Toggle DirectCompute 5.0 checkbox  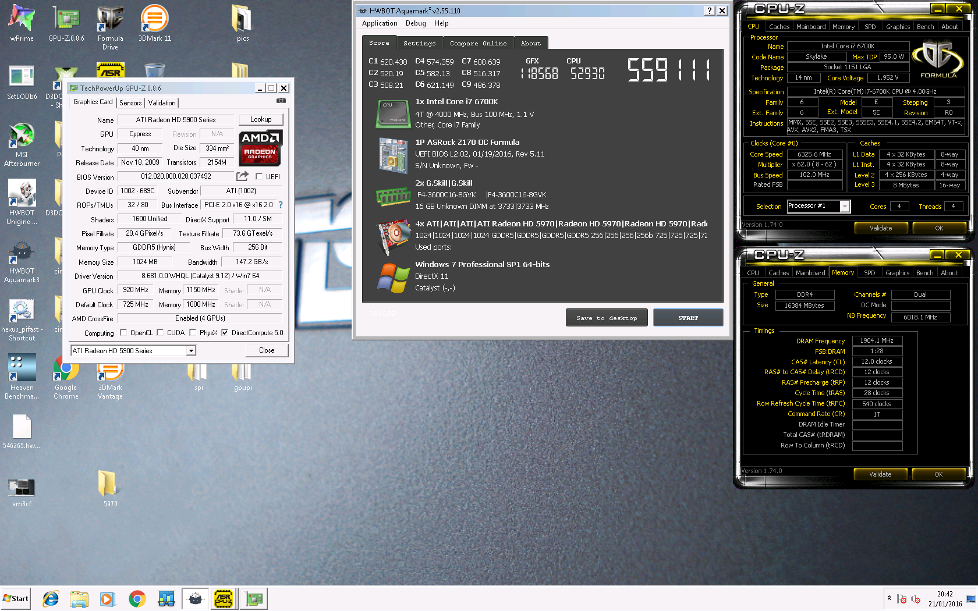(x=225, y=333)
